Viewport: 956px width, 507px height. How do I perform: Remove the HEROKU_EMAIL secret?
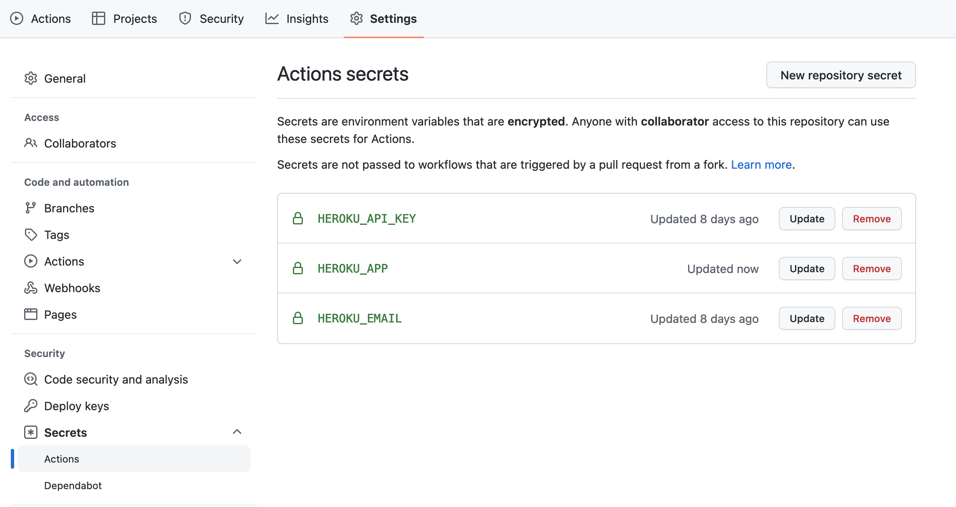coord(872,319)
